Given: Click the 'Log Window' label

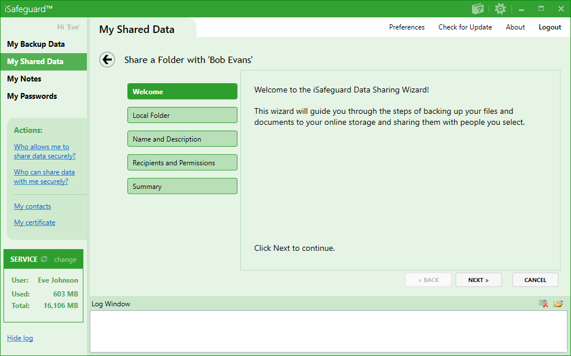Looking at the screenshot, I should (x=111, y=303).
